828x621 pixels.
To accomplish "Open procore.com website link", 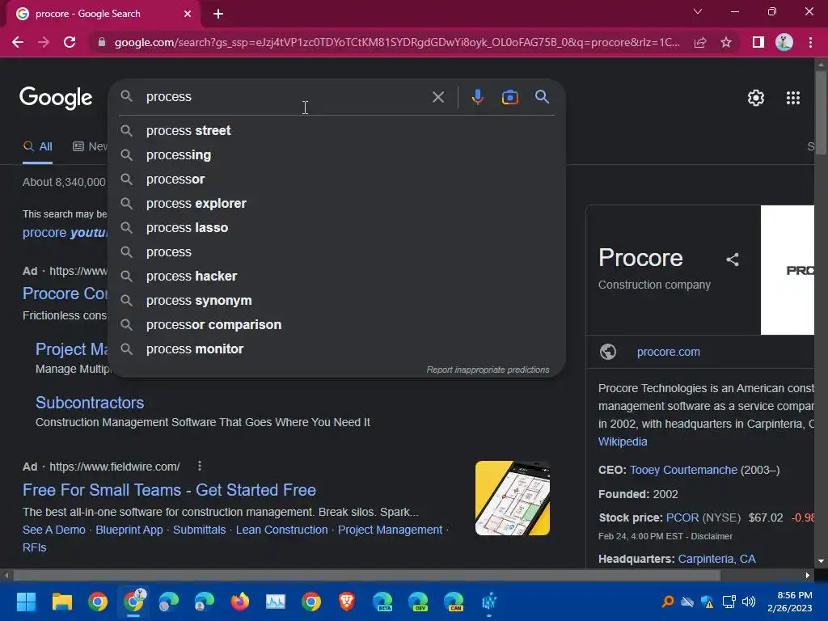I will click(668, 352).
